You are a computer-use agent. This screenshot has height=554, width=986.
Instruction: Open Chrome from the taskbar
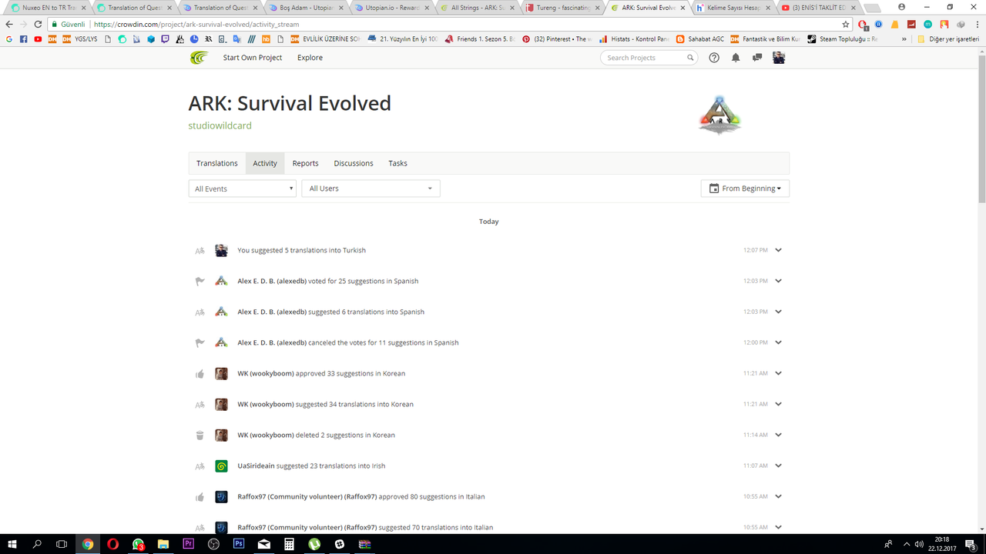(88, 544)
